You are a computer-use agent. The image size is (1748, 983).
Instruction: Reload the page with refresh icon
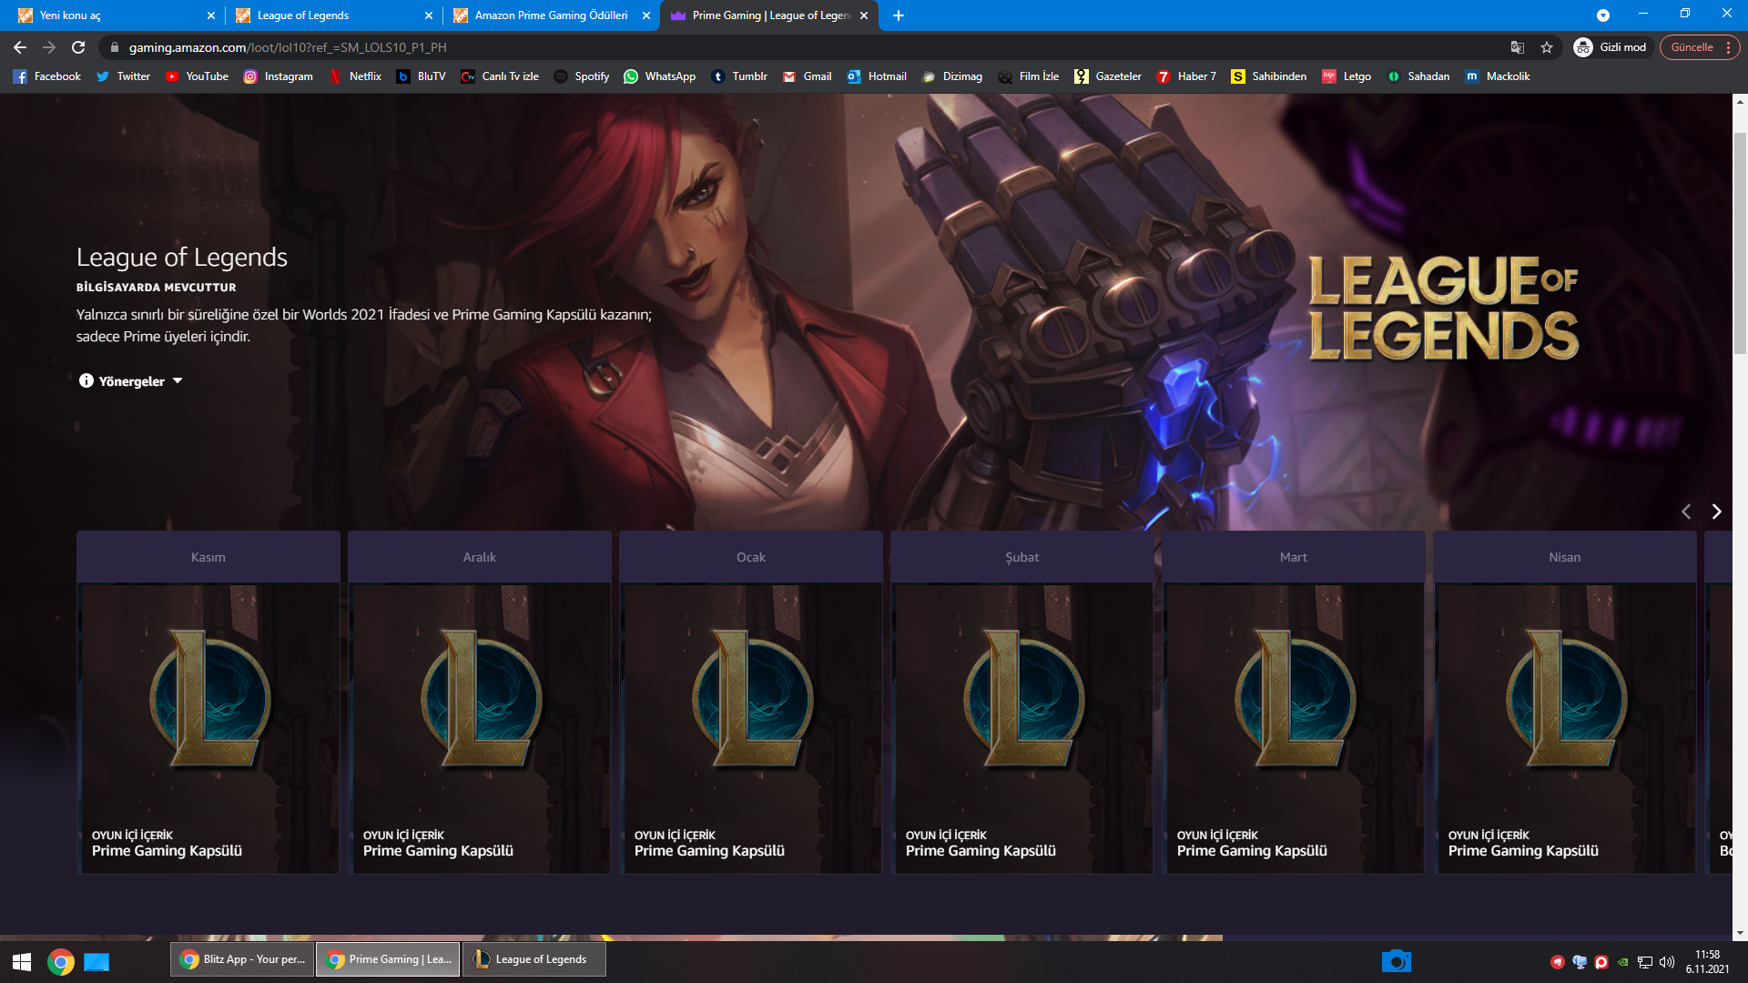(x=78, y=47)
